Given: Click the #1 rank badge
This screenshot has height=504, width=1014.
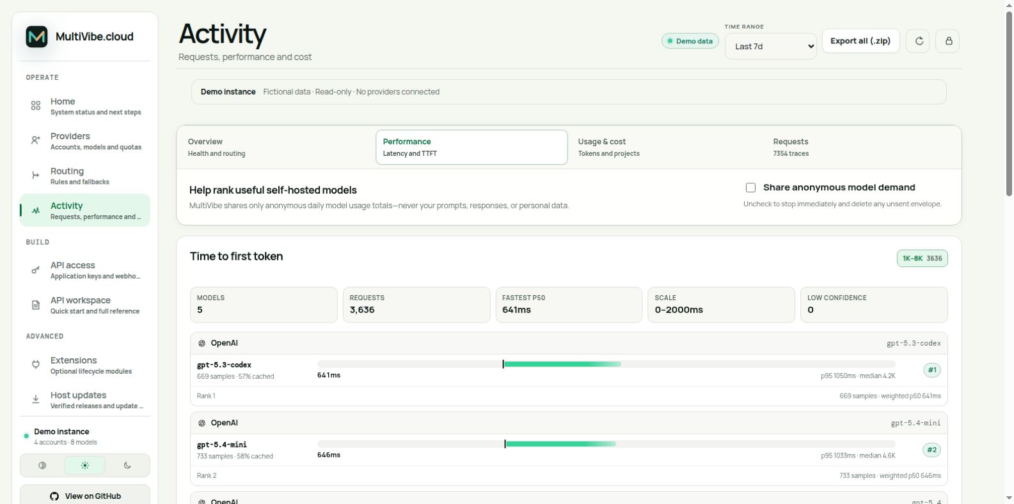Looking at the screenshot, I should point(932,370).
